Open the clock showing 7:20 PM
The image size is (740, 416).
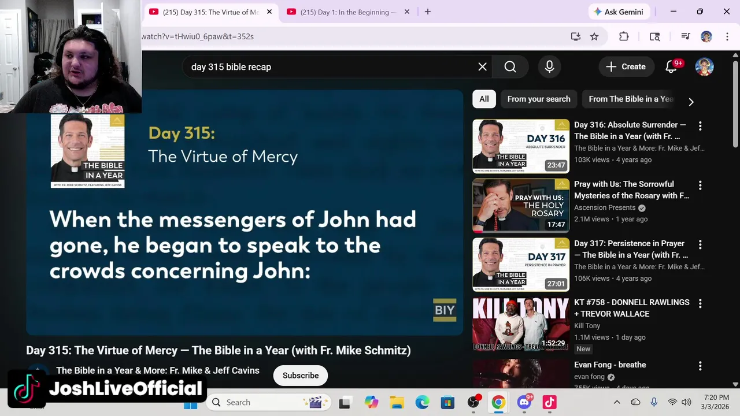[x=716, y=403]
